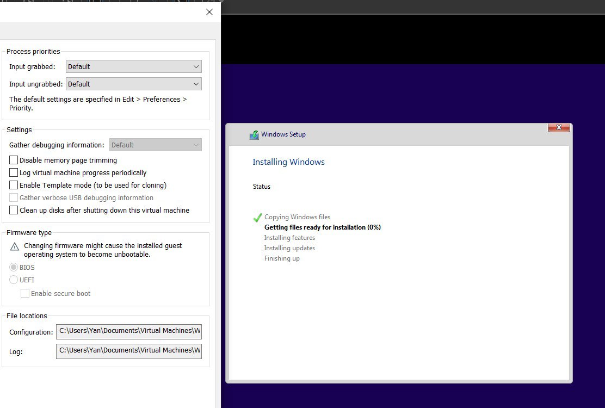Click the 'Firmware type' group label

point(29,232)
